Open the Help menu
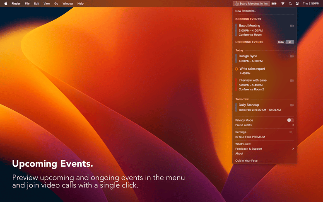 (80, 3)
